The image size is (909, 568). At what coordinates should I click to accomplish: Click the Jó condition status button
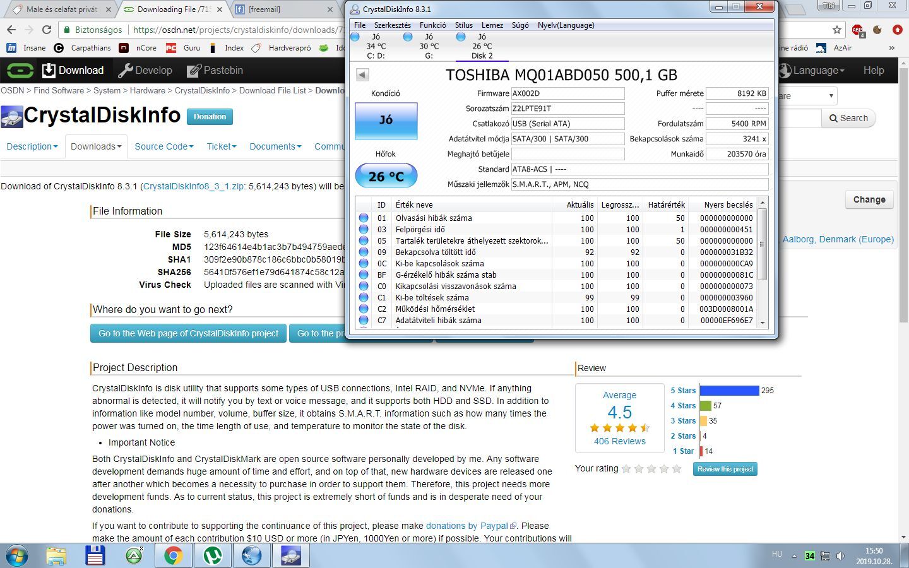click(x=386, y=121)
